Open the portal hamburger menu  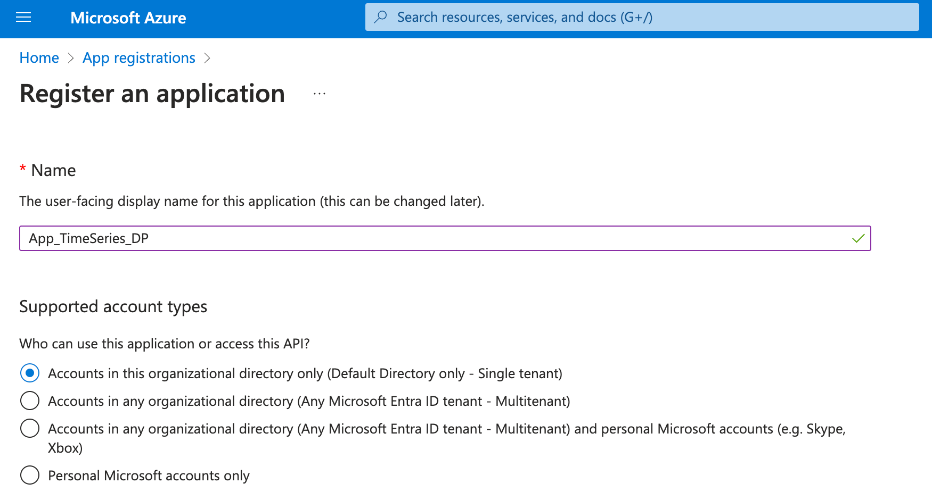(x=23, y=18)
